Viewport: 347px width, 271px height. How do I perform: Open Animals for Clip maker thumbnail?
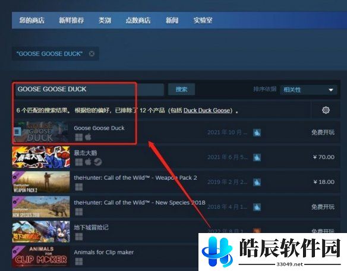(x=41, y=256)
